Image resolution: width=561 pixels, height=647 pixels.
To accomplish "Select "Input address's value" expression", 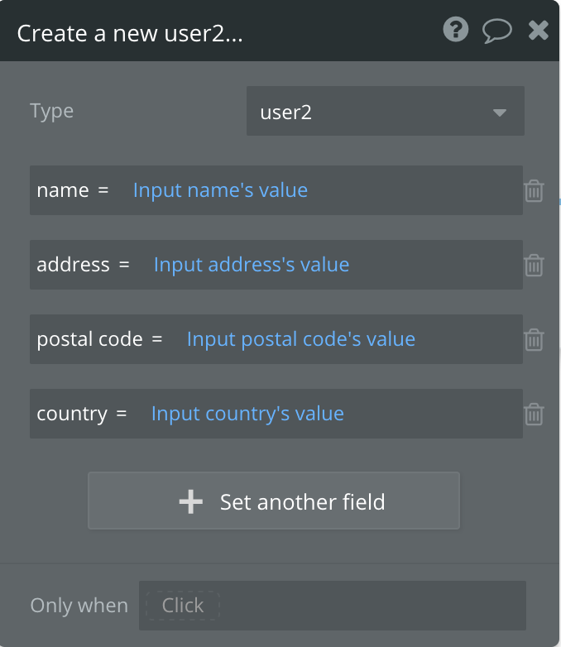I will pyautogui.click(x=252, y=265).
